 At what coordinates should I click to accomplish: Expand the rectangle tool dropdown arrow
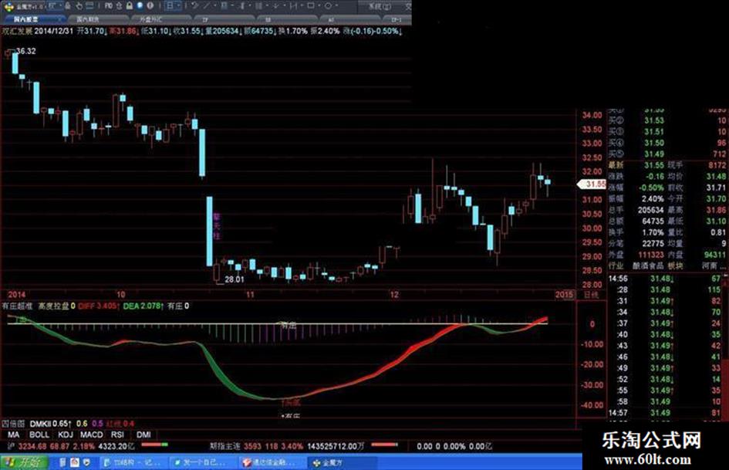(x=319, y=5)
